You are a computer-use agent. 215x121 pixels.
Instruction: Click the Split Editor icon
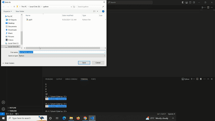tap(208, 7)
